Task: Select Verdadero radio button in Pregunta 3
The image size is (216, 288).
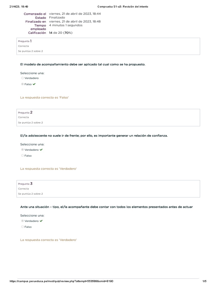Action: coord(22,221)
